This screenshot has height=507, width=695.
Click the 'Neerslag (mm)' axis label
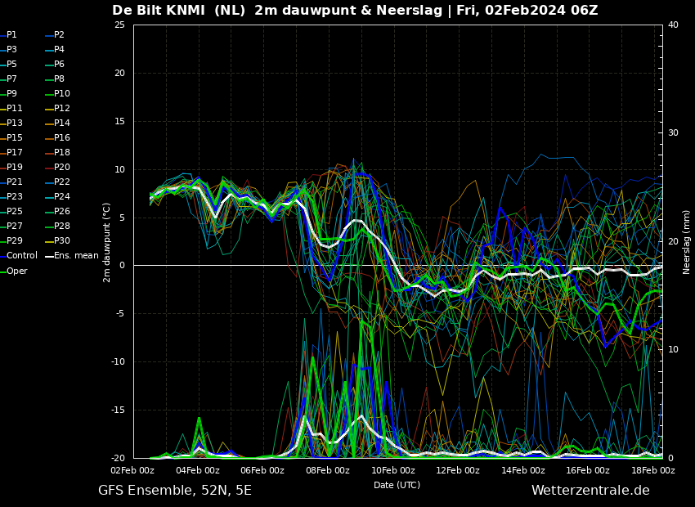(686, 242)
